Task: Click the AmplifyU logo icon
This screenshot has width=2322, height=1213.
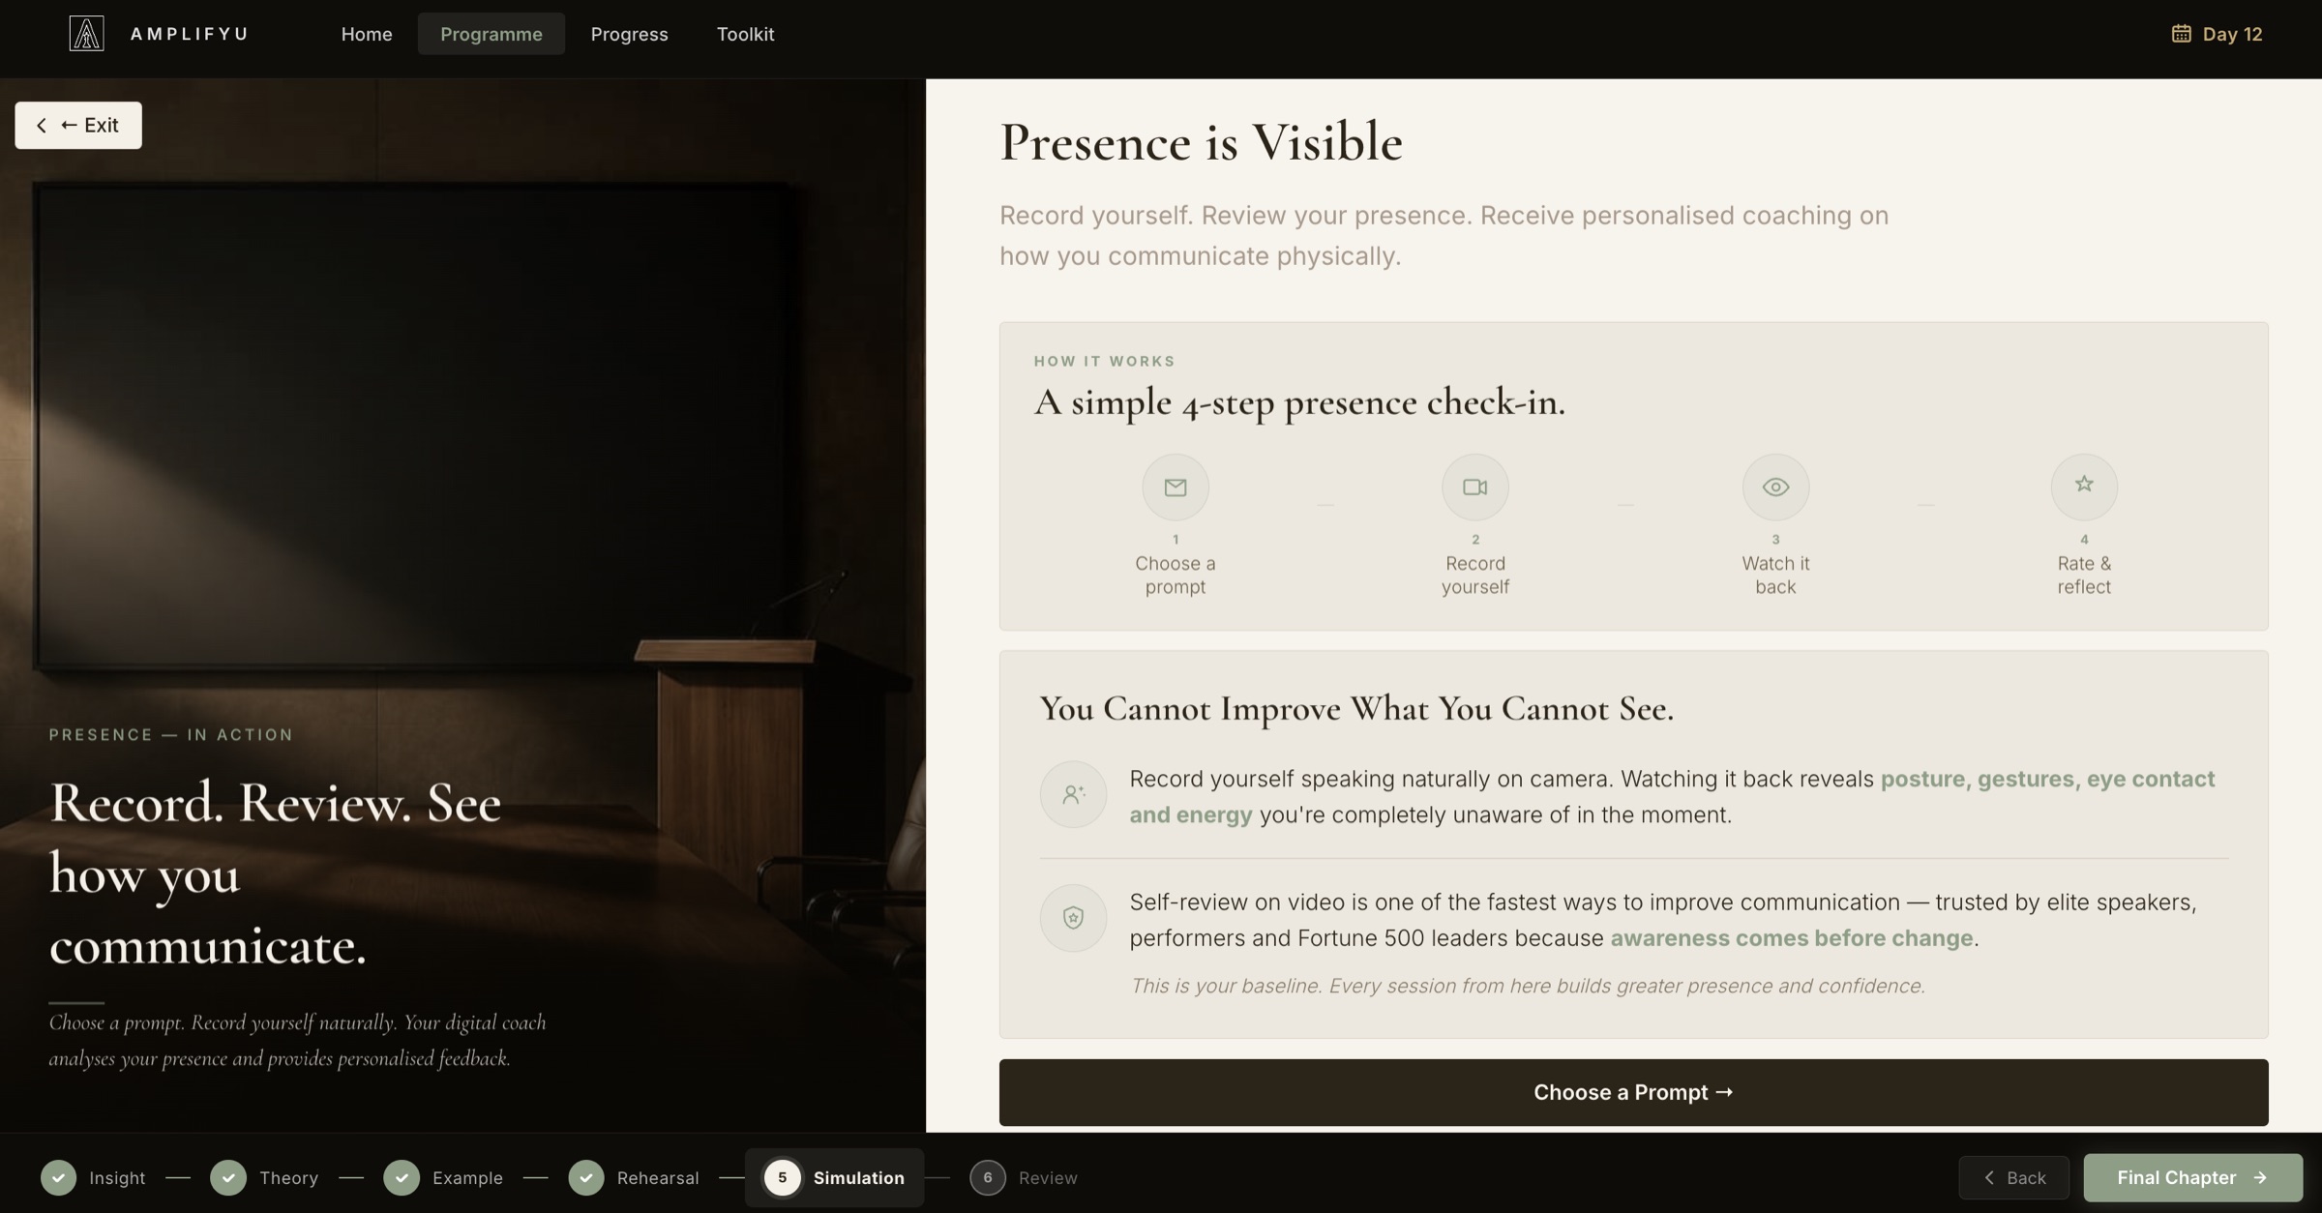Action: (86, 34)
